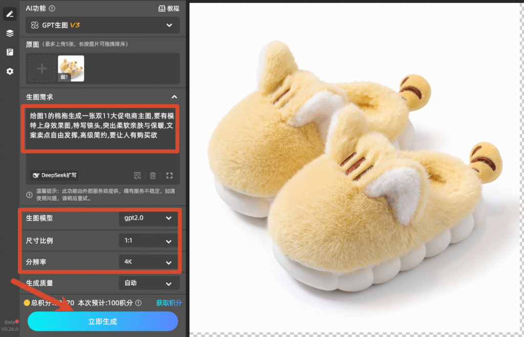
Task: Open the 生图模型 gpt2.0 dropdown
Action: (148, 218)
